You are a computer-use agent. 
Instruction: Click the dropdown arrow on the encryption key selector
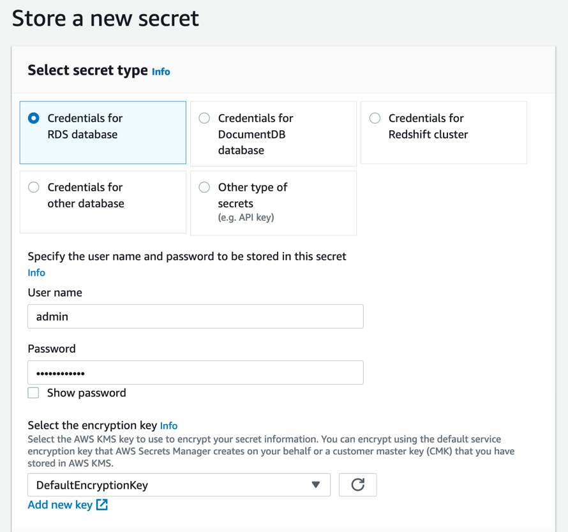coord(316,485)
